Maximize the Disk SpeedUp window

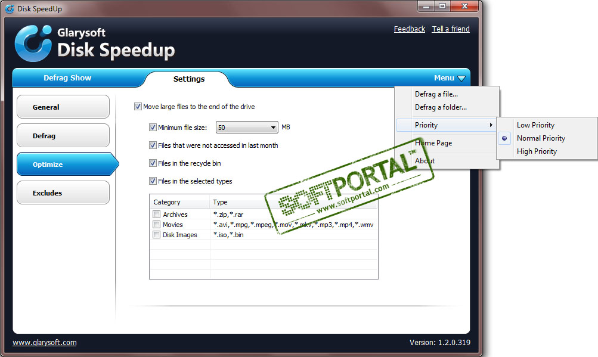coord(442,6)
